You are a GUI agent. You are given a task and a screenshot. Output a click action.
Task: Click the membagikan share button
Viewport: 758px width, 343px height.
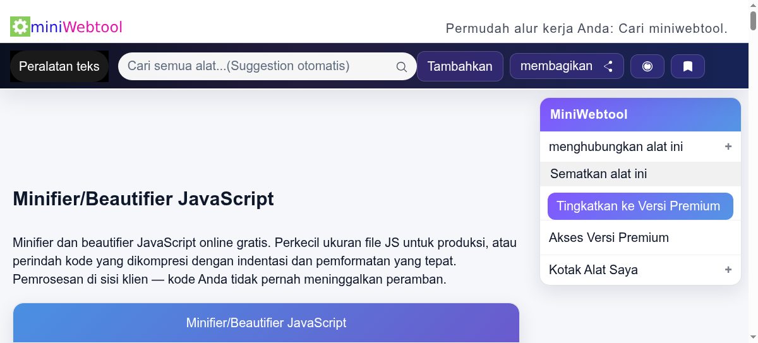coord(567,66)
